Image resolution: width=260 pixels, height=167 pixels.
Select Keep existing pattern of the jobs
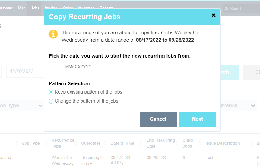coord(51,92)
